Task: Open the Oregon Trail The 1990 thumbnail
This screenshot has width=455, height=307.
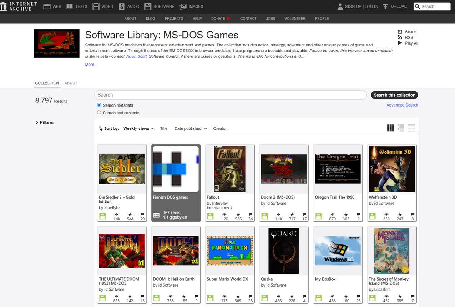Action: pos(338,169)
